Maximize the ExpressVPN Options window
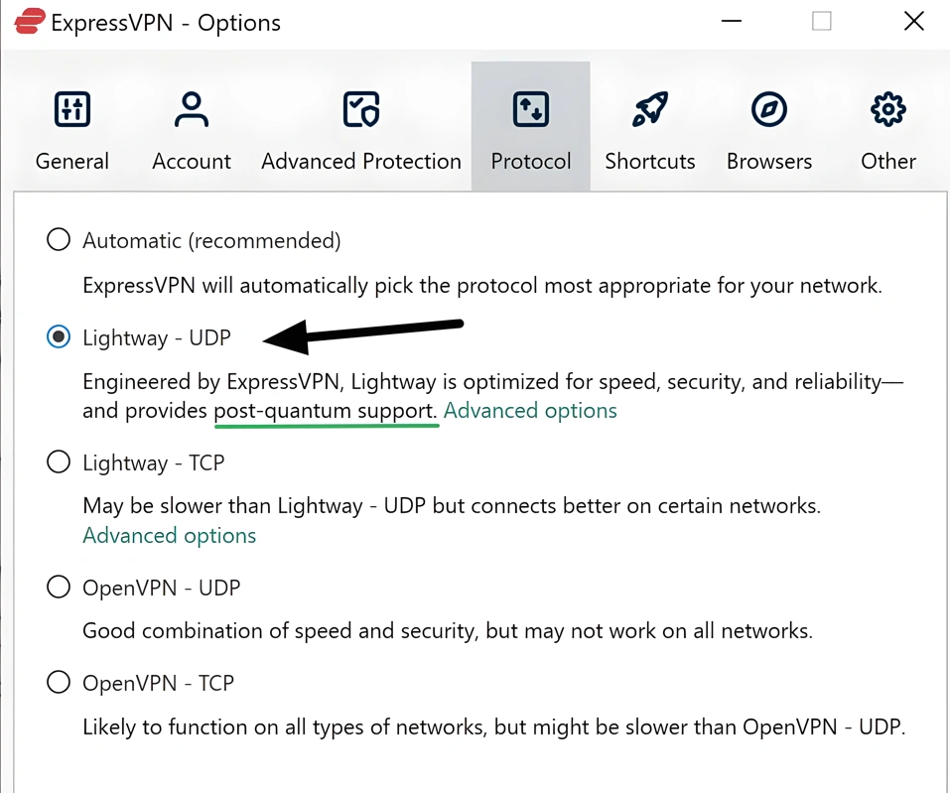Image resolution: width=950 pixels, height=793 pixels. point(822,21)
